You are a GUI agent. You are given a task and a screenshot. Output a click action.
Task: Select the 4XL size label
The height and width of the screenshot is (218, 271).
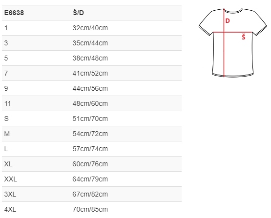click(10, 209)
